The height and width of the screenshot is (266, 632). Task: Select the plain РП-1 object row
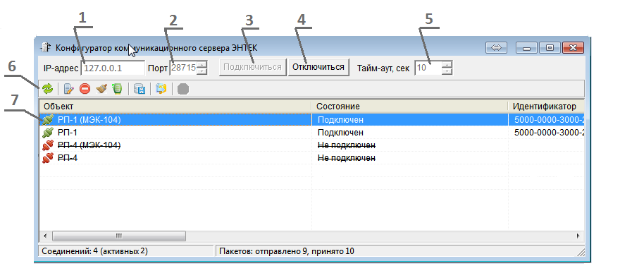click(311, 133)
